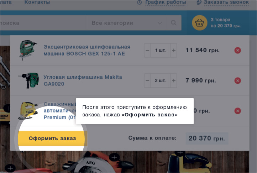Click the search magnifier icon
Viewport: 257px width, 173px height.
(x=174, y=23)
